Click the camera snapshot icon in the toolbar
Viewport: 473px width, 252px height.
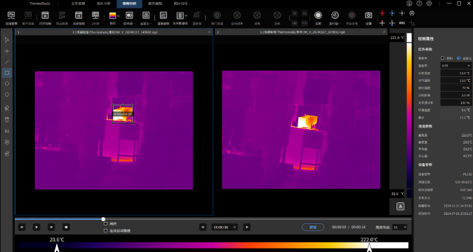click(x=368, y=15)
